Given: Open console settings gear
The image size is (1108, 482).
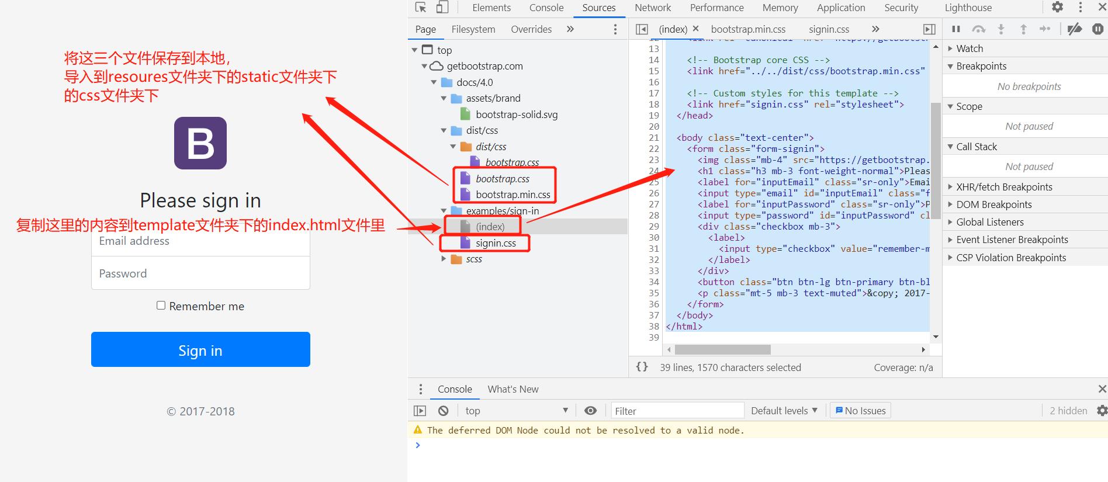Looking at the screenshot, I should point(1102,411).
